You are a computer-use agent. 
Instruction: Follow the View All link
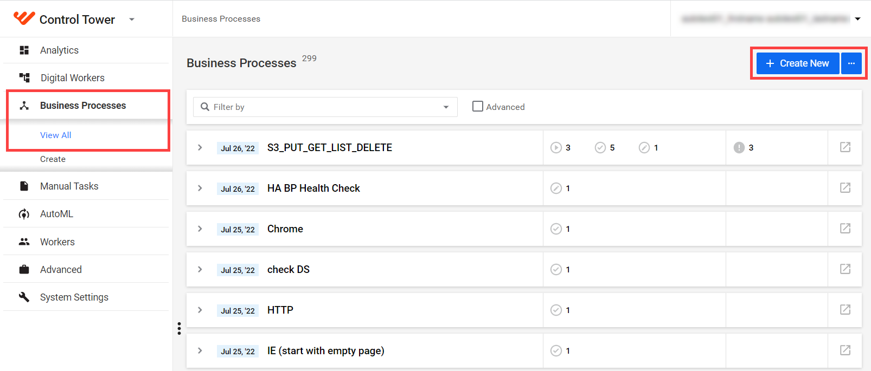pyautogui.click(x=56, y=135)
